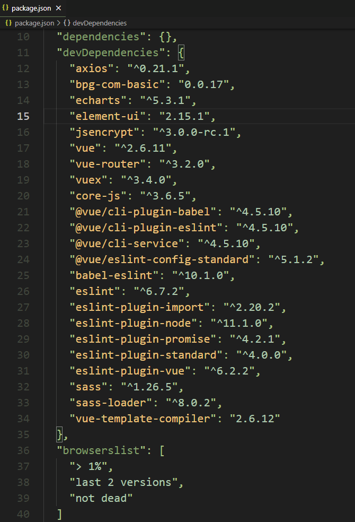Click the "^3.4.0" version value

point(146,180)
